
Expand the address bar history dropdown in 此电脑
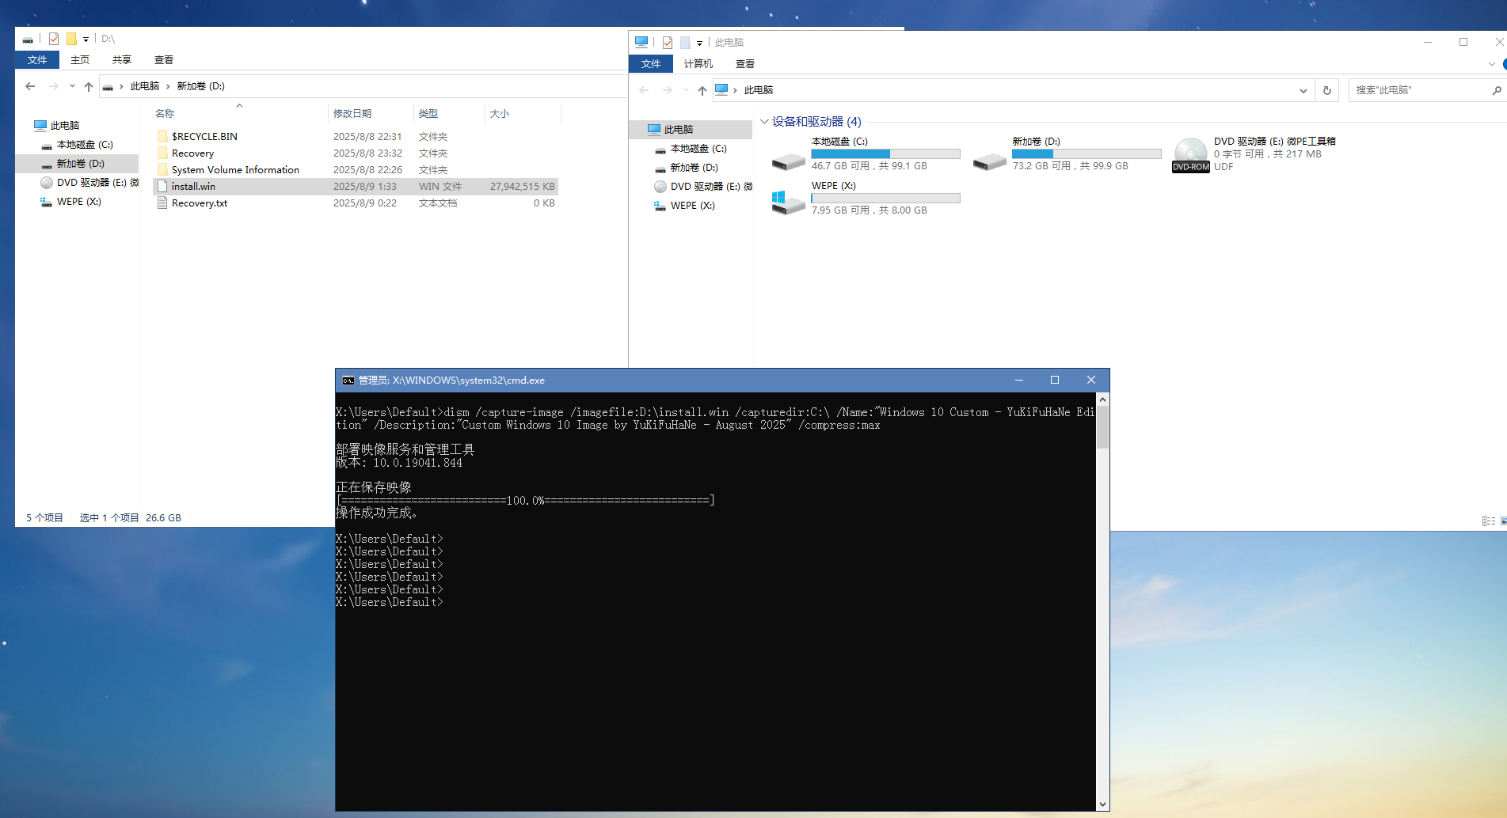tap(1303, 90)
